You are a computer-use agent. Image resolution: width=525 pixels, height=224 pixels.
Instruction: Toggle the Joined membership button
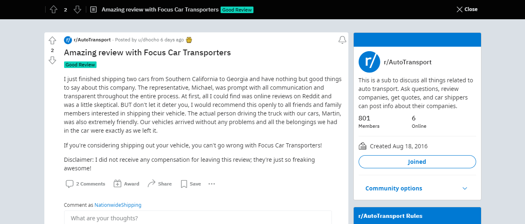[417, 162]
